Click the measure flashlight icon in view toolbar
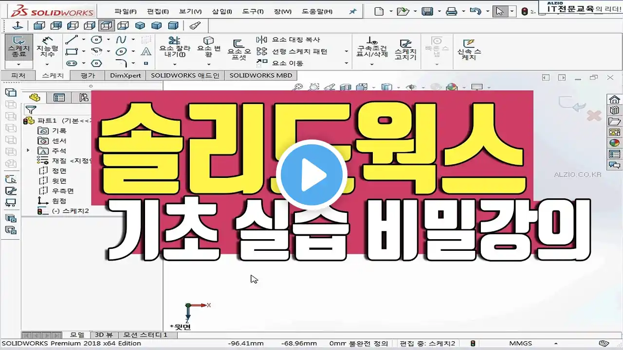 tap(195, 25)
